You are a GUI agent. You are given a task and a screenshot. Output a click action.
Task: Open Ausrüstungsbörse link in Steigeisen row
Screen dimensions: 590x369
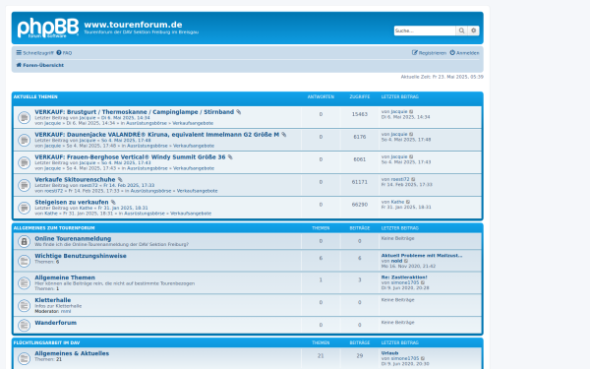pyautogui.click(x=145, y=214)
